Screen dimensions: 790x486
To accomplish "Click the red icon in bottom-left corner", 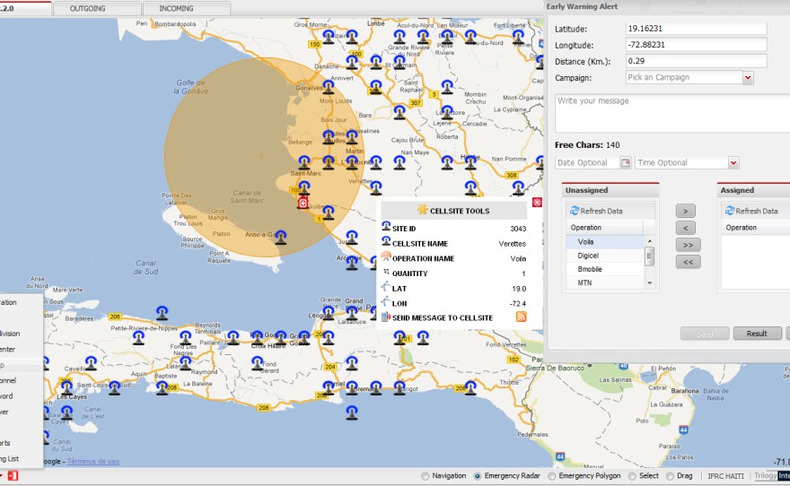I will click(12, 475).
